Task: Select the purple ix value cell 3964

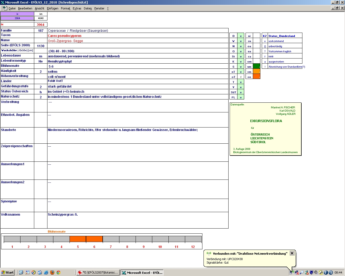Action: point(17,18)
